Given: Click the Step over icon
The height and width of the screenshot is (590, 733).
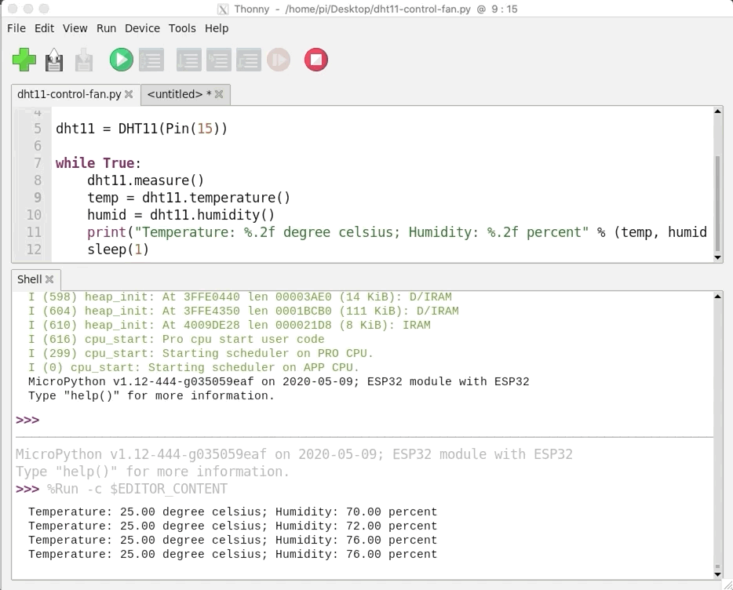Looking at the screenshot, I should click(x=189, y=60).
